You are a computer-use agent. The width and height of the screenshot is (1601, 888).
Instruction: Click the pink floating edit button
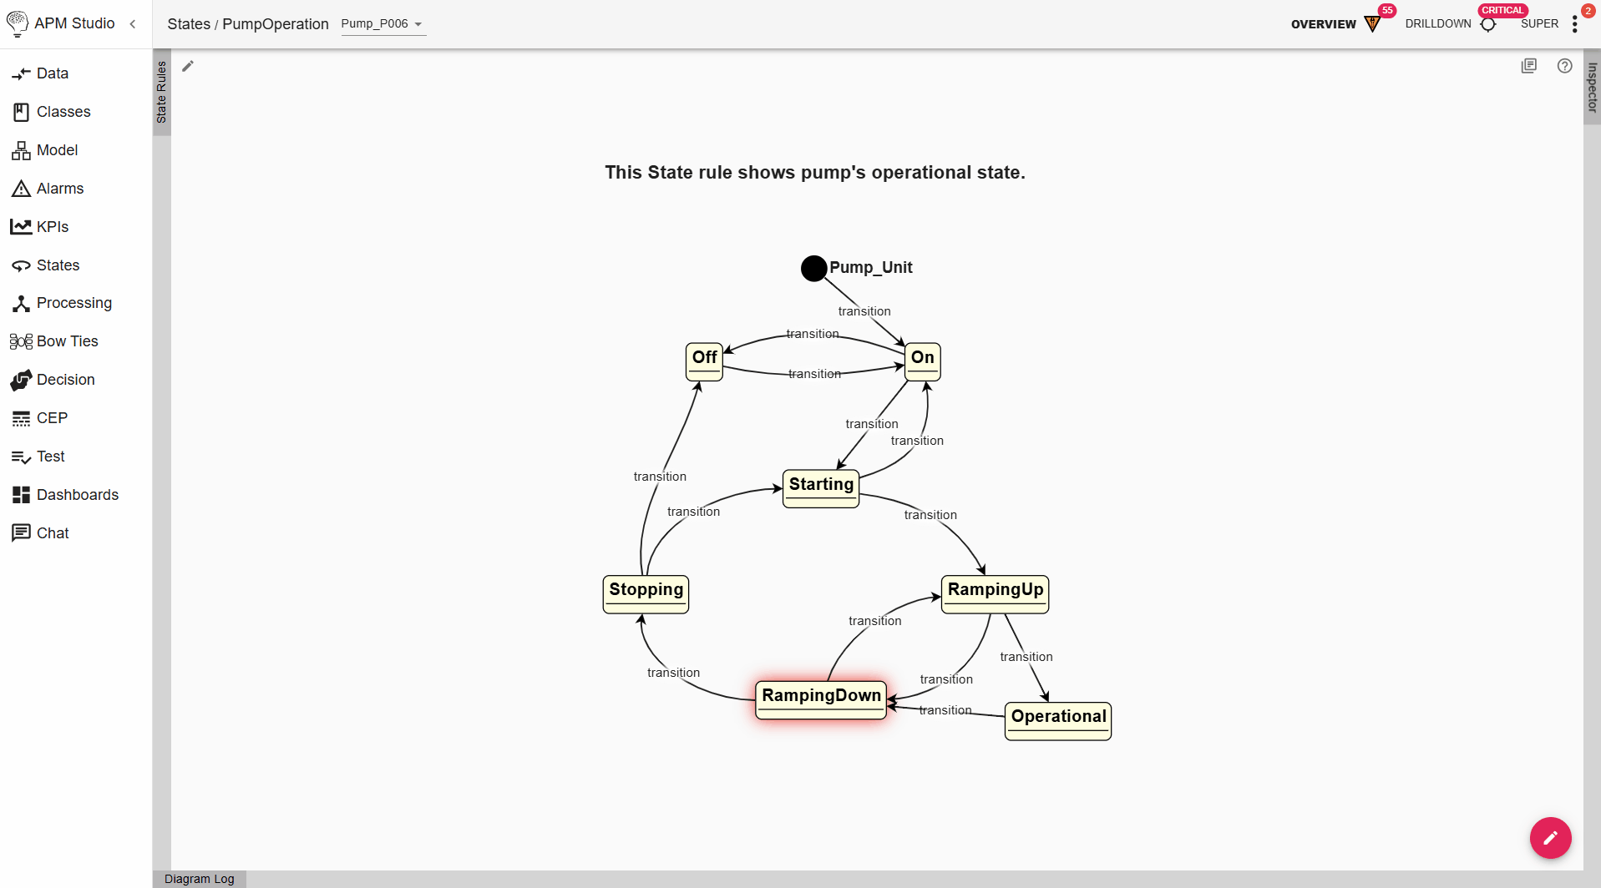point(1550,838)
